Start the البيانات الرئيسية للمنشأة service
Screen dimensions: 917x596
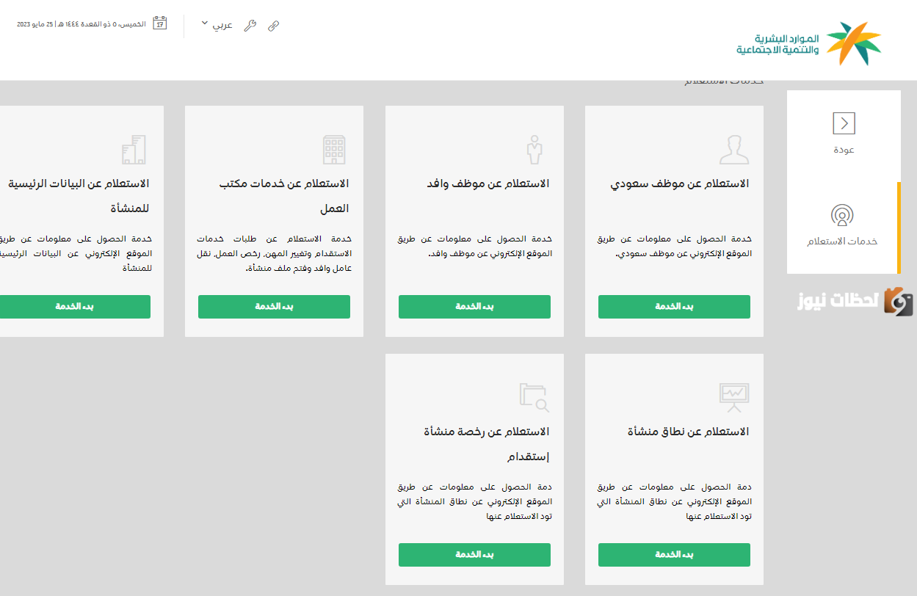coord(74,306)
